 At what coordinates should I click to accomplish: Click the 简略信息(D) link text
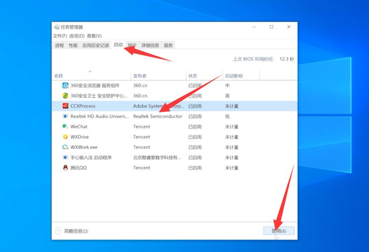click(76, 231)
